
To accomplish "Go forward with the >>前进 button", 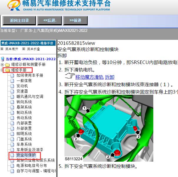I will click(75, 21).
